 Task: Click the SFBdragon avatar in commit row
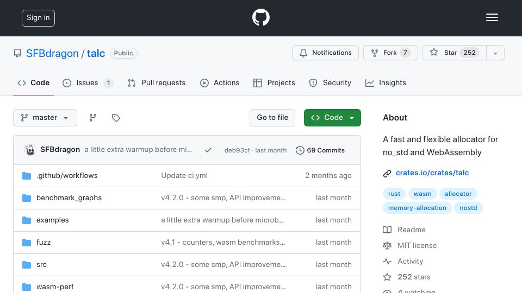pos(30,150)
